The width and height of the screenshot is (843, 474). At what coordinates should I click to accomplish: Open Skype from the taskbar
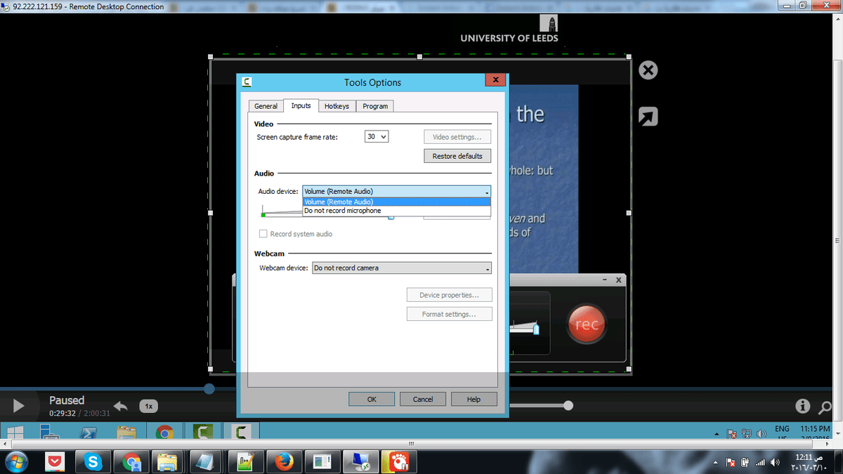(93, 461)
